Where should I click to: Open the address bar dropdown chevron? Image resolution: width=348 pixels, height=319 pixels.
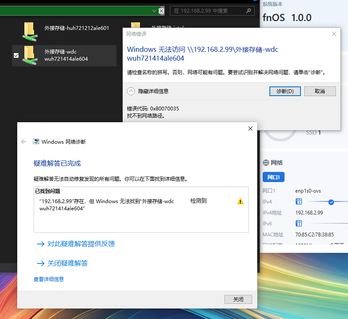154,11
